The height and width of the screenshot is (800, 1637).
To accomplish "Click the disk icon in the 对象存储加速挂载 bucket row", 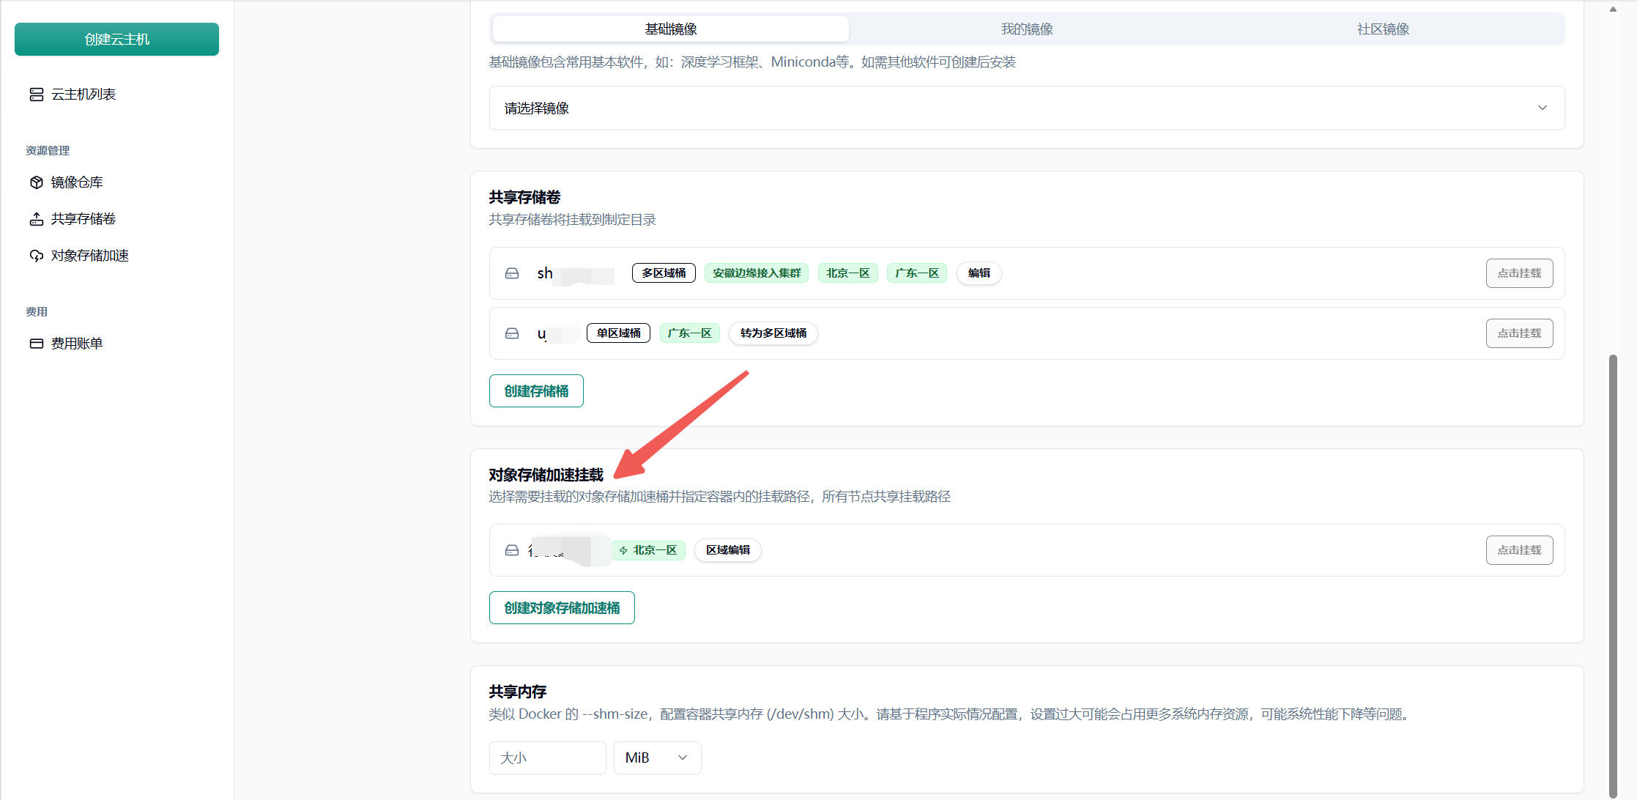I will click(512, 550).
